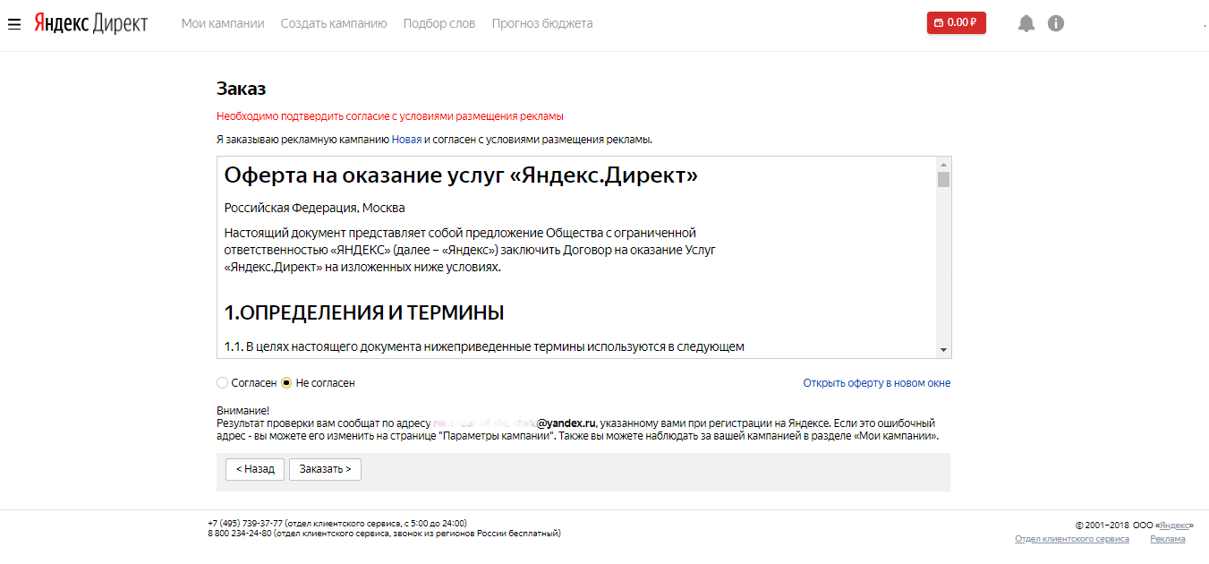Image resolution: width=1209 pixels, height=564 pixels.
Task: Open Отдел клиентского сервиса footer link
Action: [1071, 539]
